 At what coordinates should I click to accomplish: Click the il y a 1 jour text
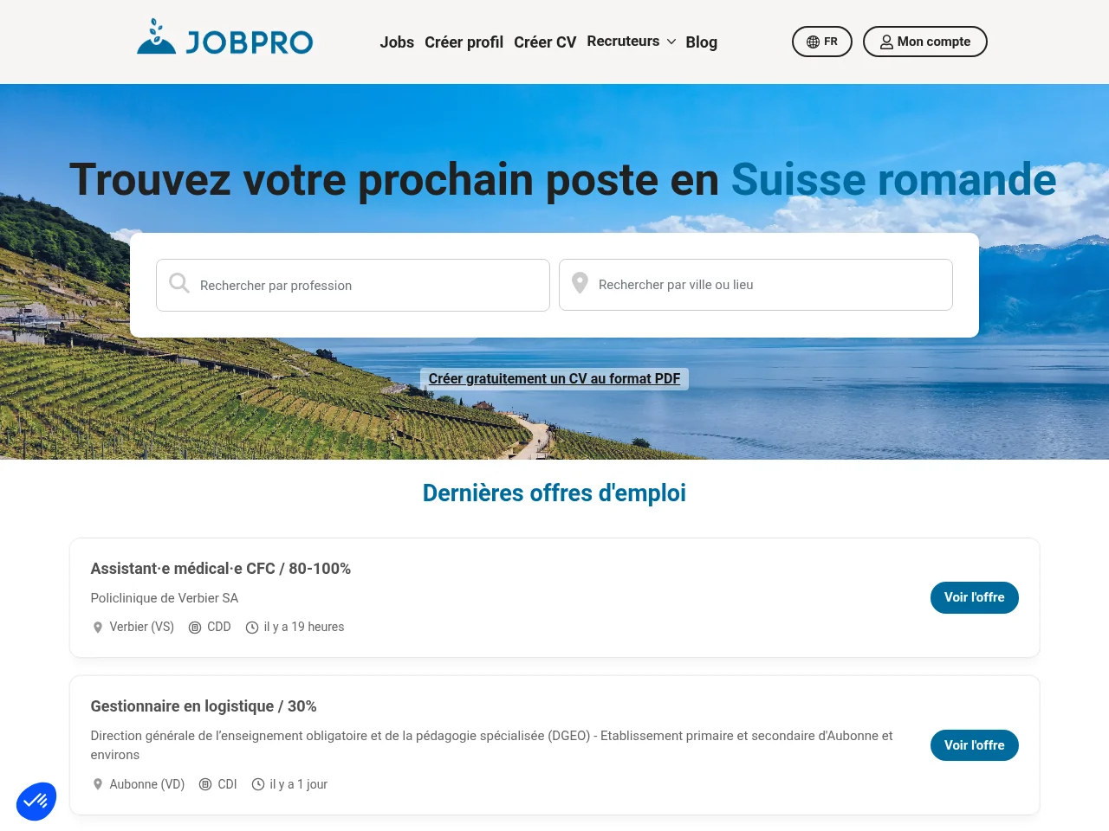pyautogui.click(x=299, y=784)
